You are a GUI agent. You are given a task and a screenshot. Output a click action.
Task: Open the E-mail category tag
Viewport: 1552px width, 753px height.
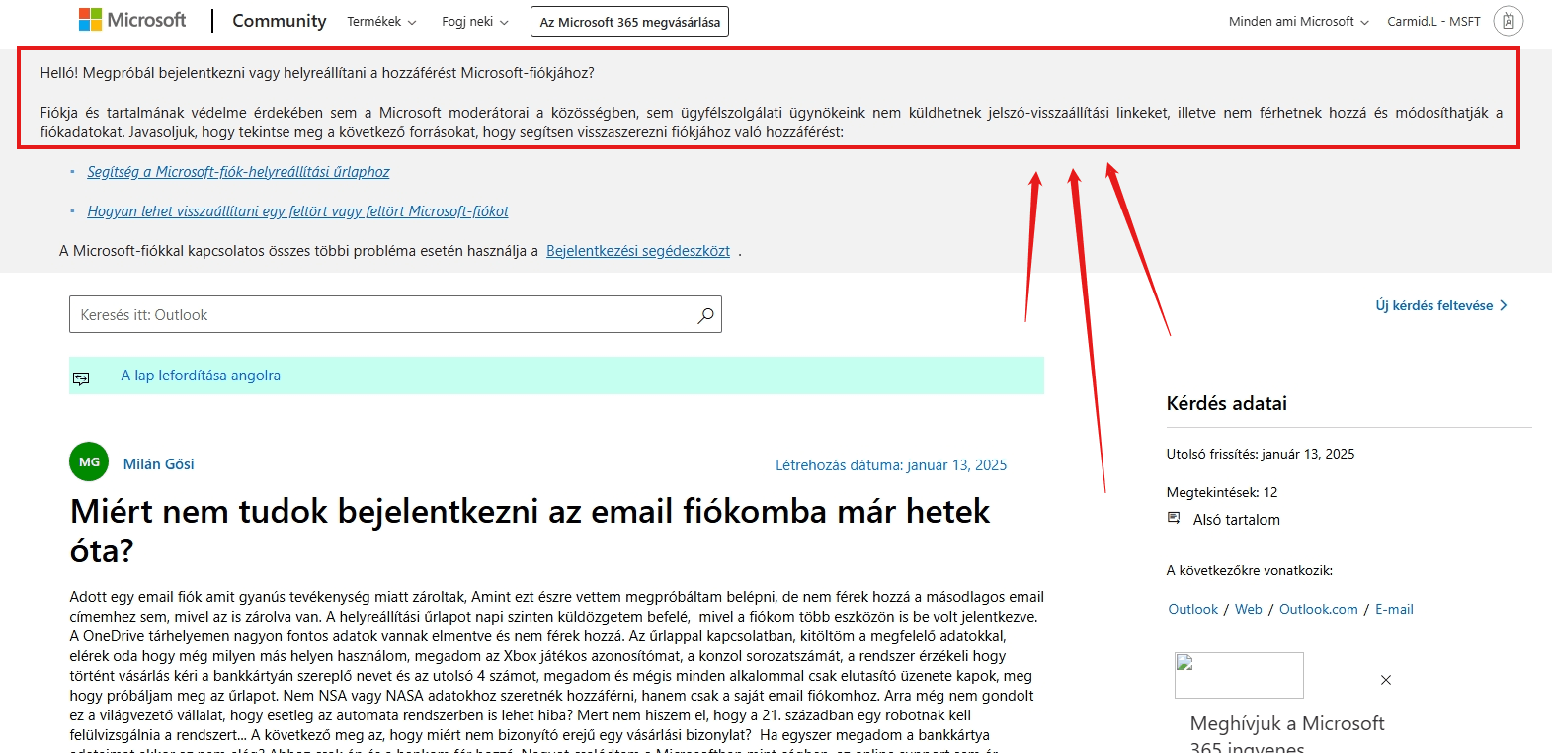pos(1394,609)
